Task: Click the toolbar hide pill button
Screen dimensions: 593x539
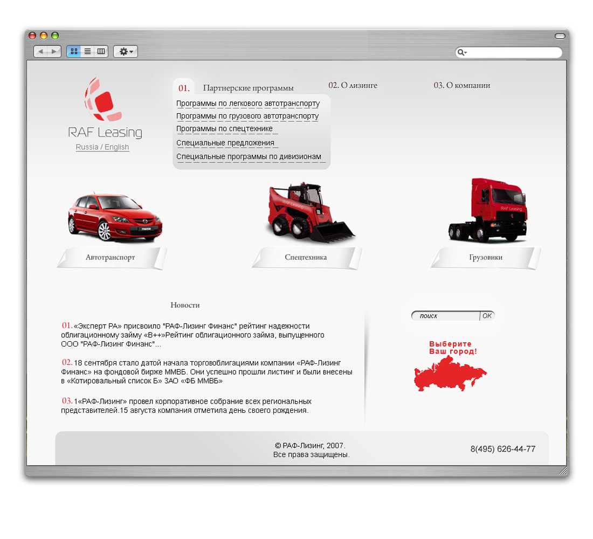Action: [x=560, y=36]
